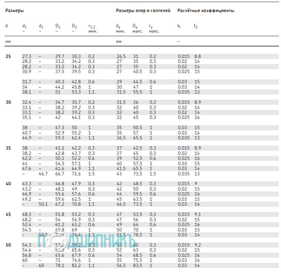Select the cell with value 46,8

[x=60, y=184]
